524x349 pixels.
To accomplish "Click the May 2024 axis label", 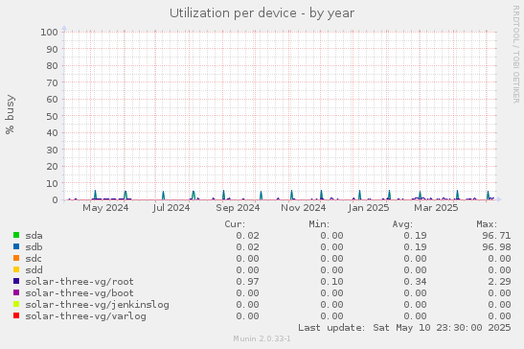I will point(105,208).
